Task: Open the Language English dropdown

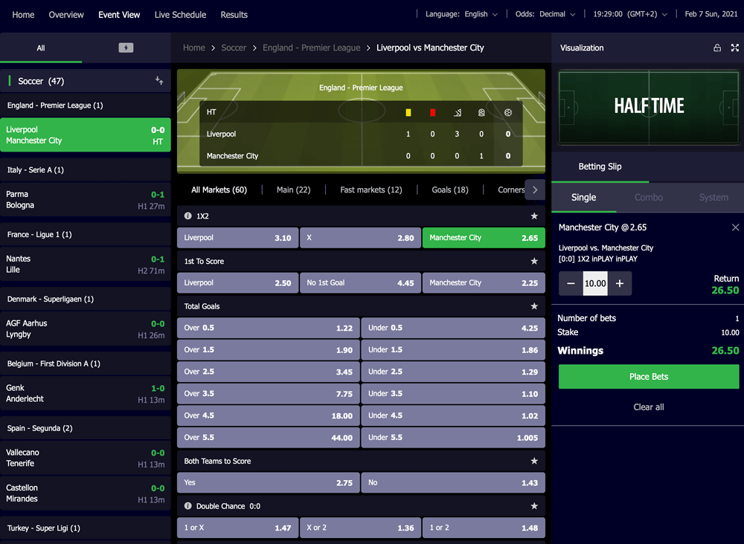Action: coord(461,14)
